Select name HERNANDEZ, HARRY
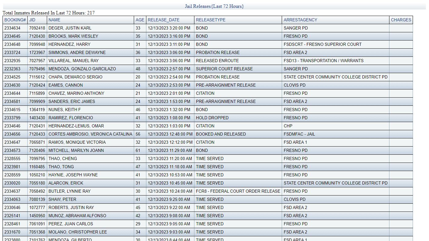Screen dimensions: 429x241 tap(69, 44)
